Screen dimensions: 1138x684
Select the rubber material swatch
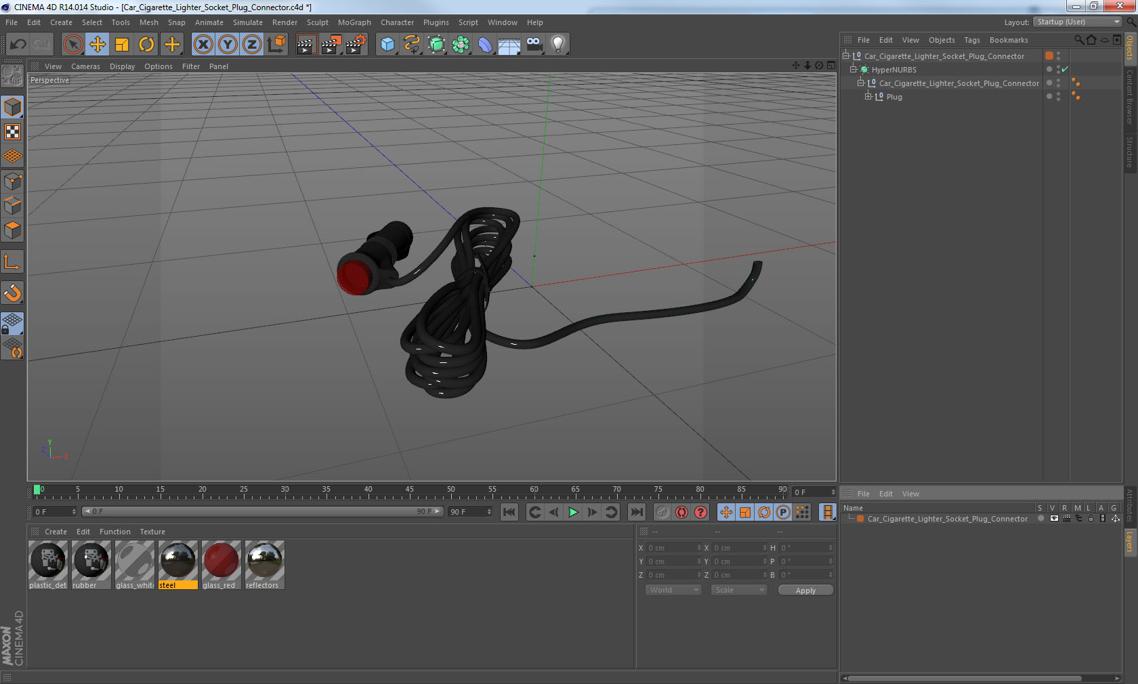pyautogui.click(x=91, y=565)
